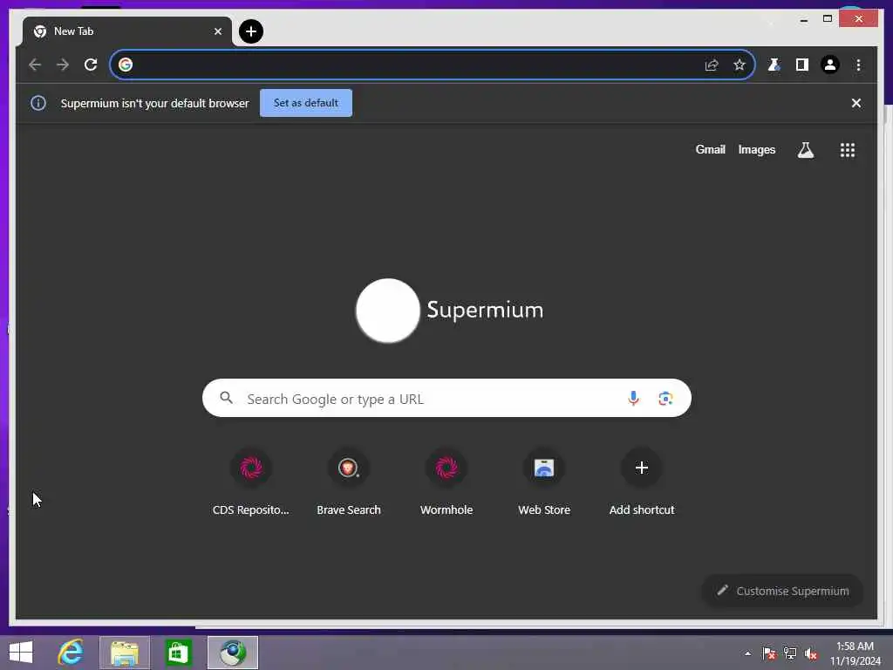Open the network tray icon
893x670 pixels.
790,653
